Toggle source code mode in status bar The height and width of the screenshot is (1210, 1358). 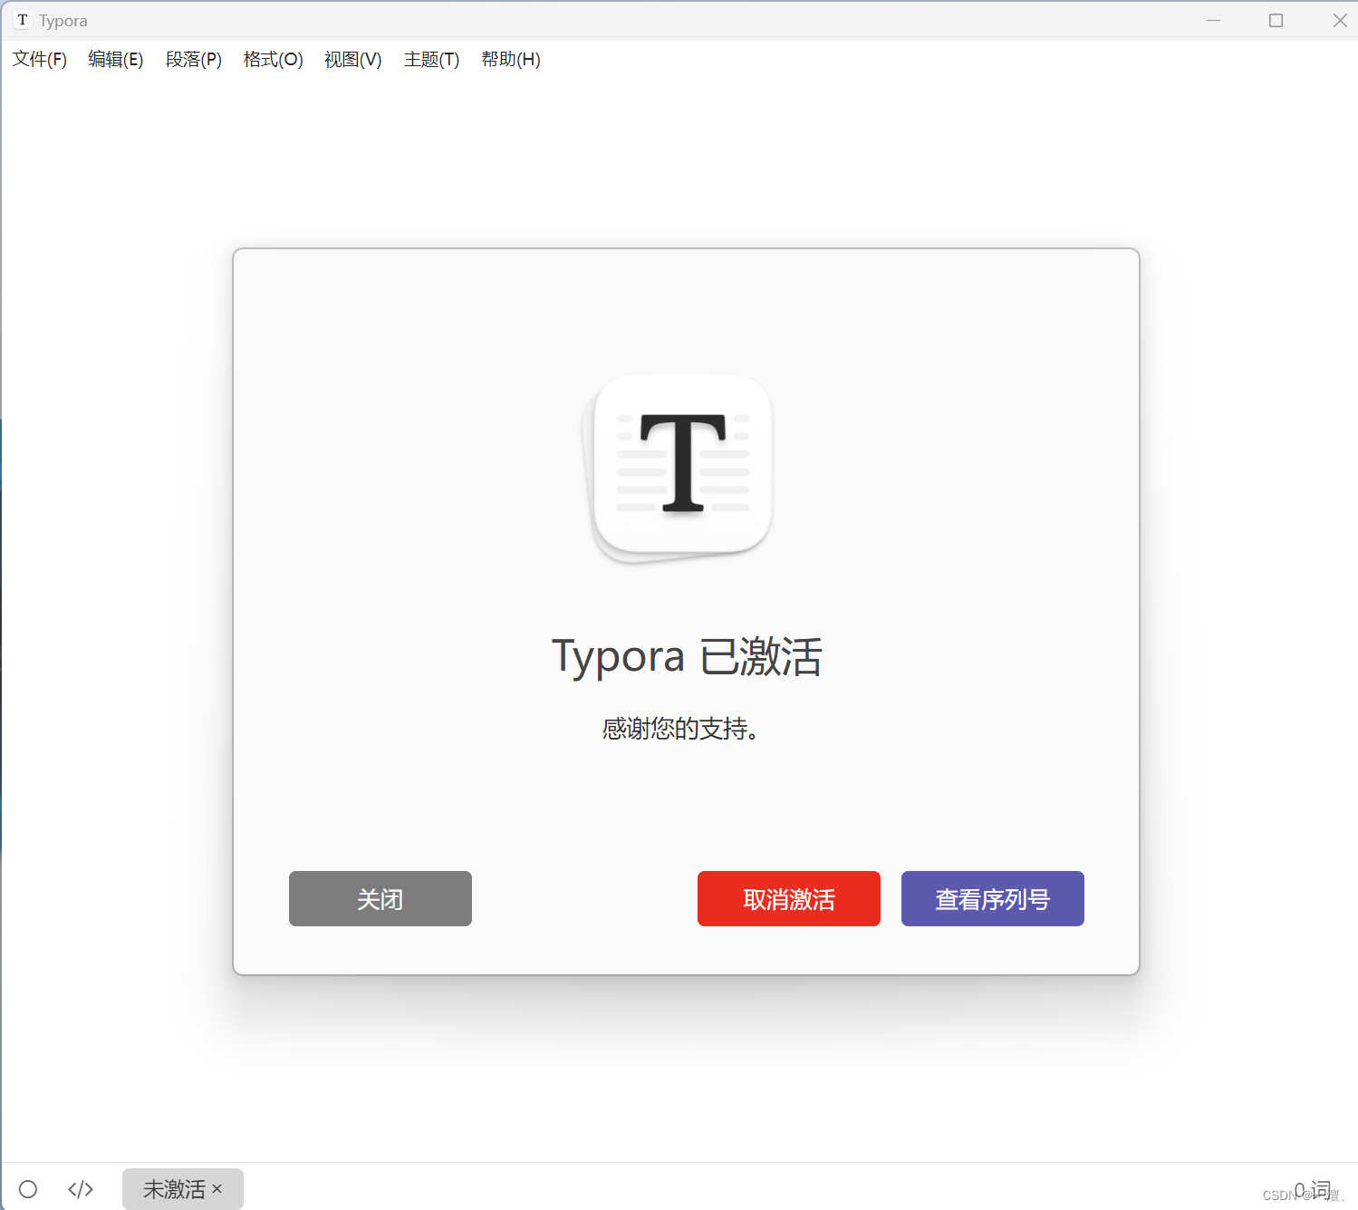(80, 1188)
